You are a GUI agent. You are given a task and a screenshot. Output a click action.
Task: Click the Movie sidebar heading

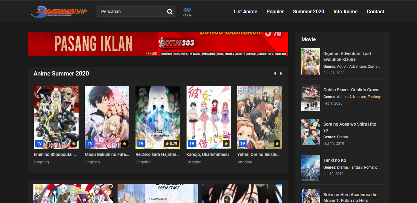[308, 39]
